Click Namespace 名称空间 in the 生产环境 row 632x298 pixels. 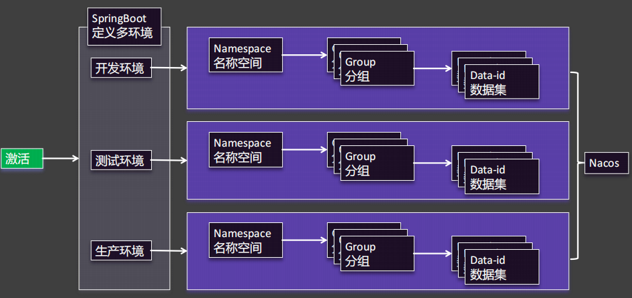click(x=245, y=240)
